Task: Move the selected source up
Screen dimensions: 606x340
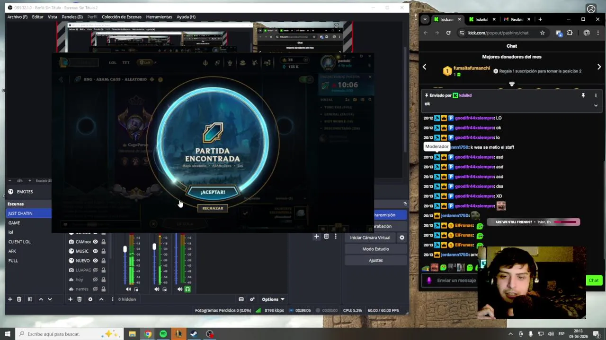Action: click(101, 299)
